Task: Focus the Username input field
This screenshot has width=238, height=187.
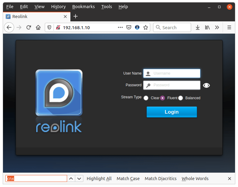Action: pos(172,73)
